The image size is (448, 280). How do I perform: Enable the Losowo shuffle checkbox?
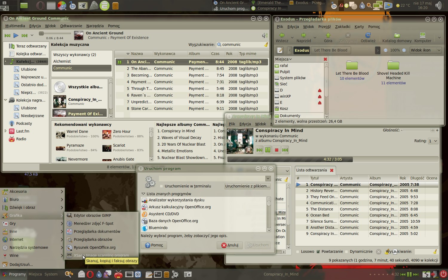[297, 252]
